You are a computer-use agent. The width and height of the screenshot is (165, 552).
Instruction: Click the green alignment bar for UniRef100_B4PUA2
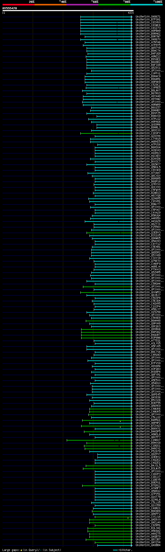(x=107, y=332)
